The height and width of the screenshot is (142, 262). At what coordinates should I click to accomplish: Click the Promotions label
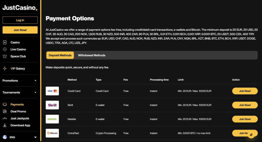pos(10,81)
